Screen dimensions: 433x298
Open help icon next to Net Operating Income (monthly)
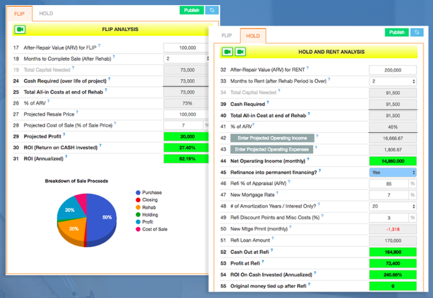click(308, 159)
